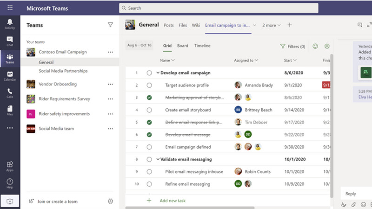Mark Email campaign defined as complete
Screen dimensions: 372x209
point(149,147)
